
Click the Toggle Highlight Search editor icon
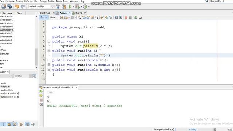(x=92, y=17)
